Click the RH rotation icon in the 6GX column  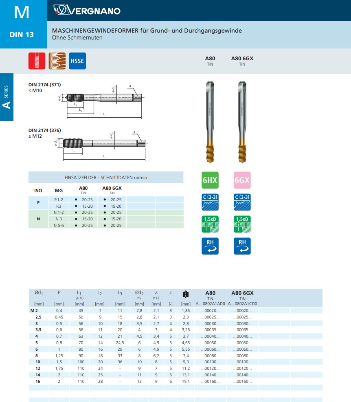click(242, 246)
